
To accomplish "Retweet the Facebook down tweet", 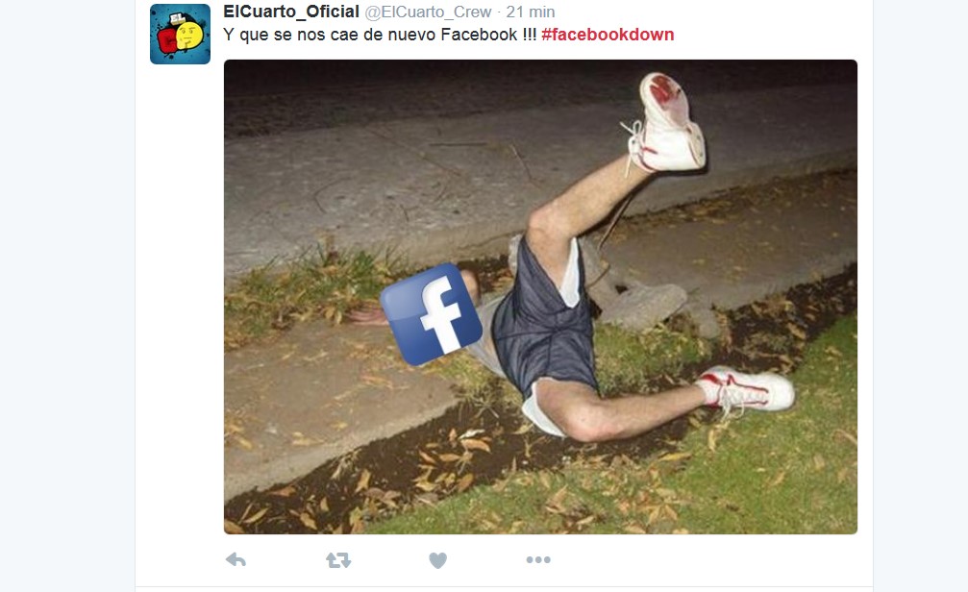I will (338, 560).
